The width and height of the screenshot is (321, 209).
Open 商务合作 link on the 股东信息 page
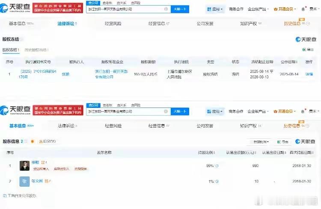[236, 111]
